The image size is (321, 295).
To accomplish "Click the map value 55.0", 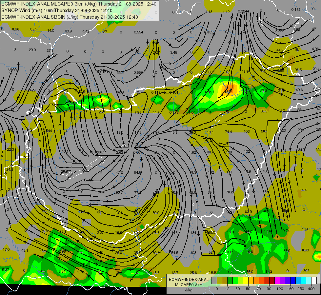I will 250,272.
